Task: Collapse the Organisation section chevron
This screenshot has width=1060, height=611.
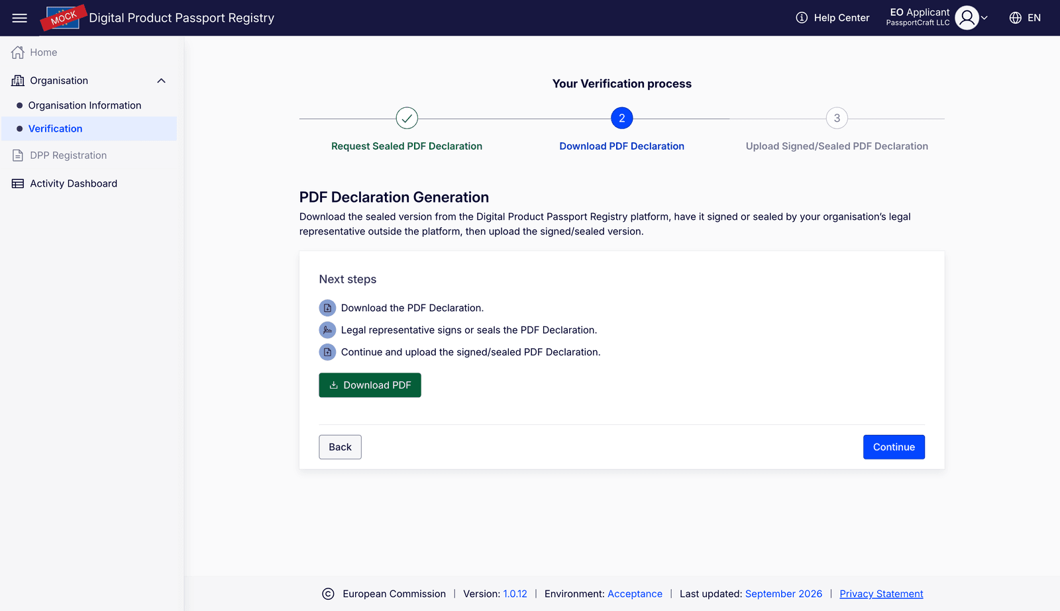Action: [161, 81]
